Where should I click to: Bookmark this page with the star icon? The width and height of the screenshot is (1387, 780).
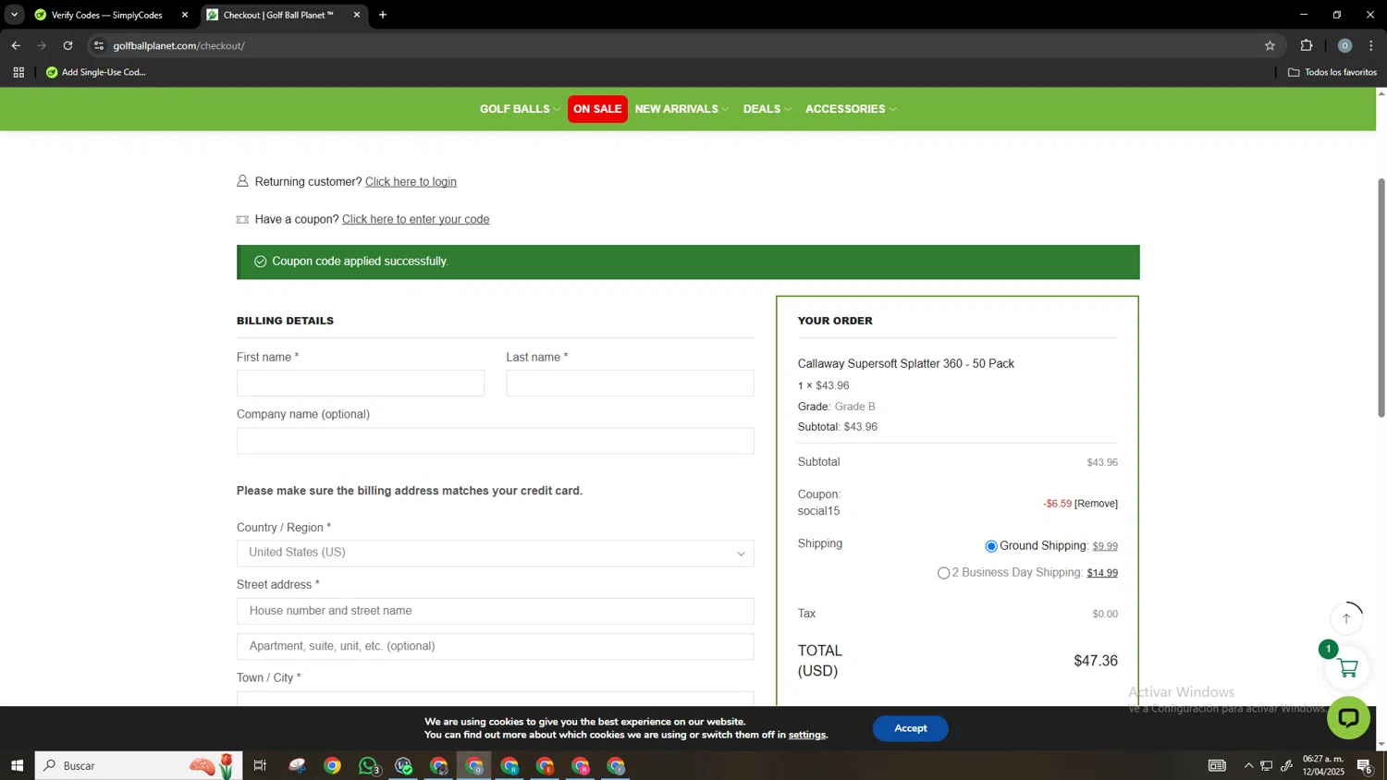coord(1270,45)
